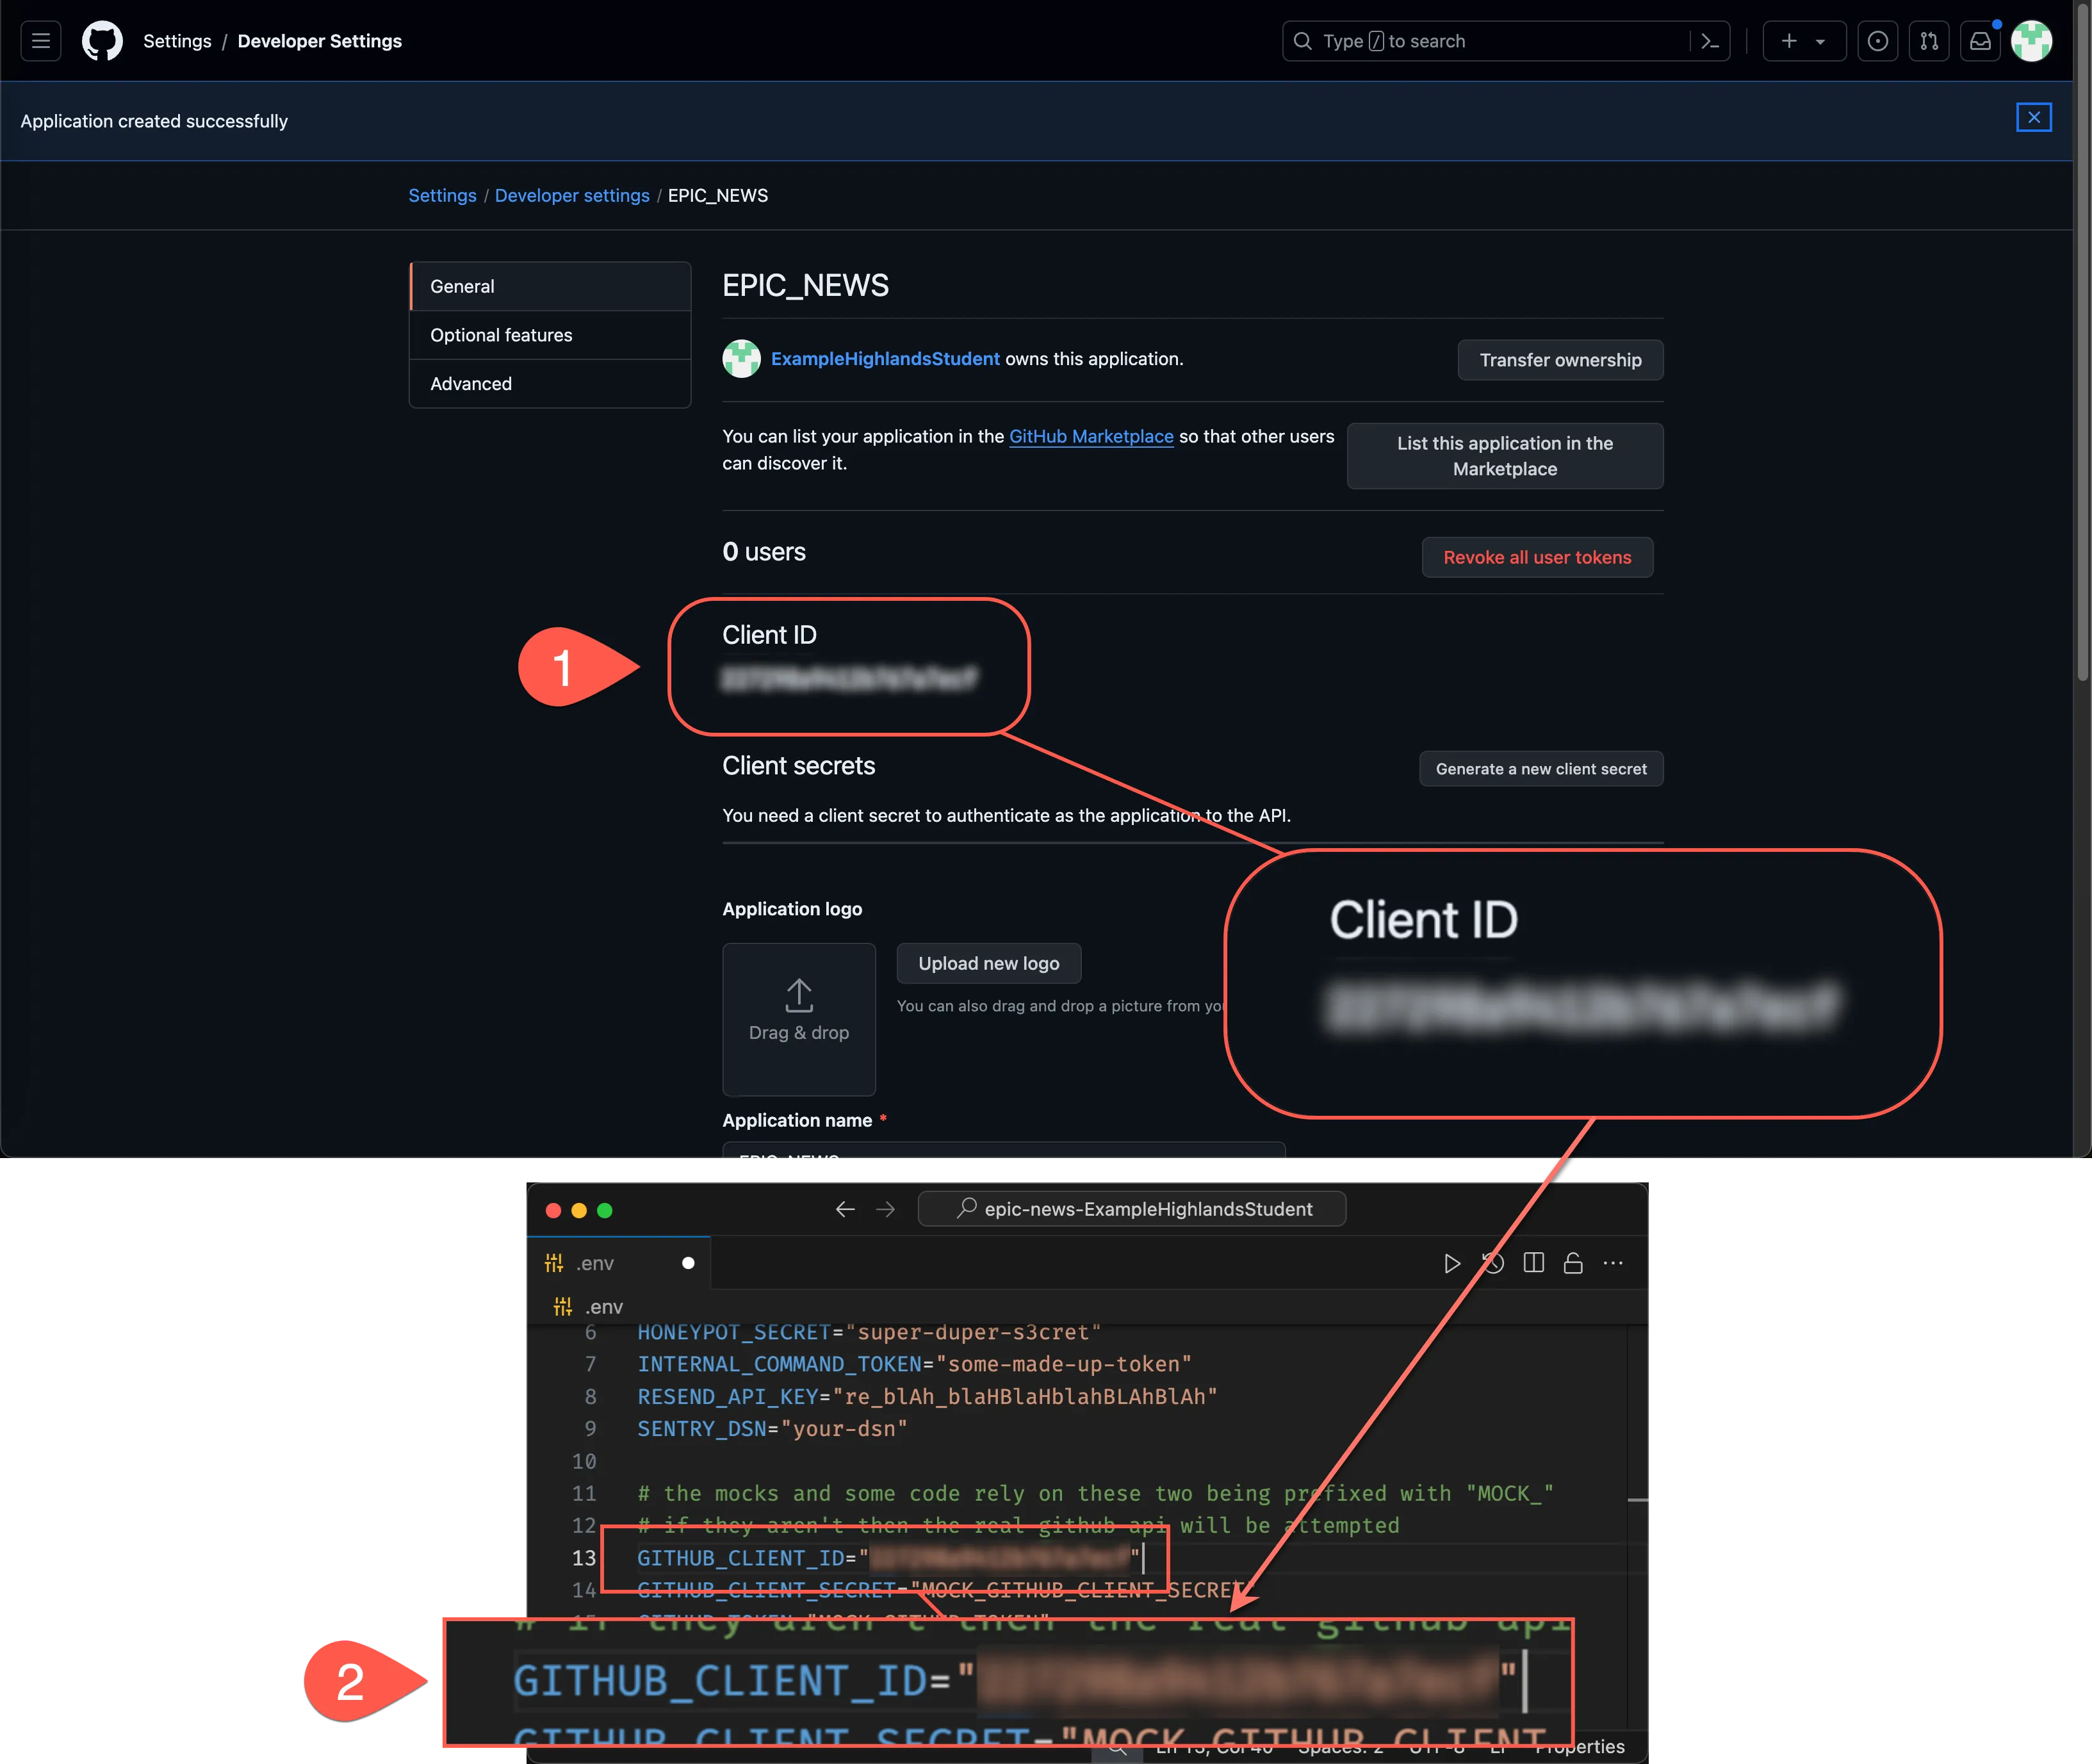Open the user avatar menu at top right
This screenshot has width=2092, height=1764.
pyautogui.click(x=2032, y=41)
